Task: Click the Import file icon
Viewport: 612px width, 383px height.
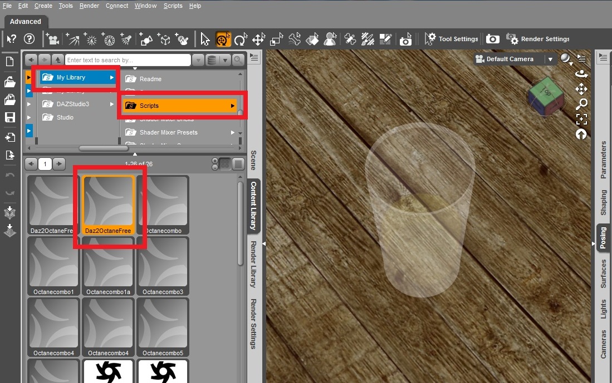Action: point(10,137)
